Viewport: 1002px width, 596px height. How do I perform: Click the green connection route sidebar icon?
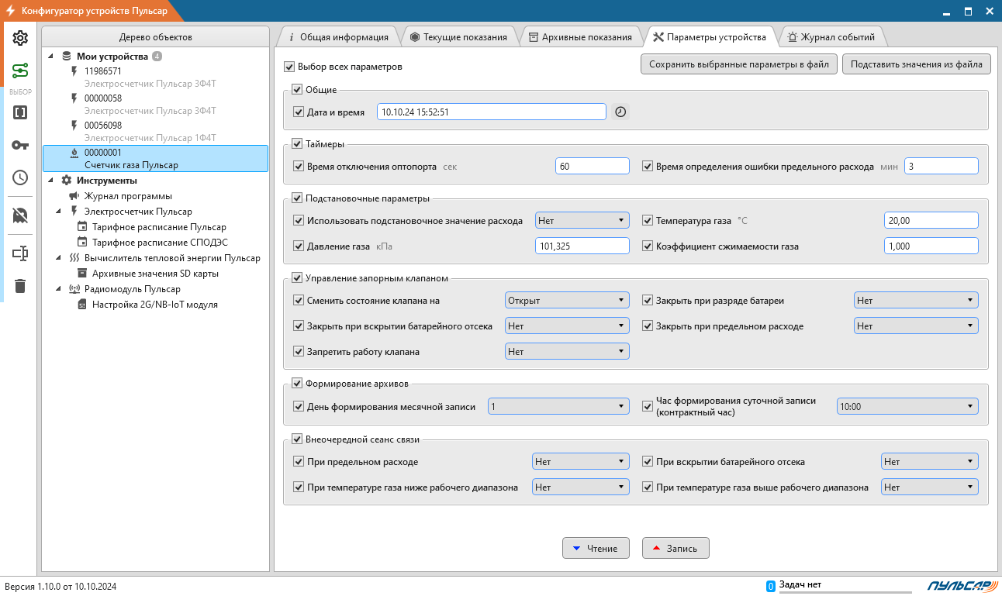tap(20, 71)
